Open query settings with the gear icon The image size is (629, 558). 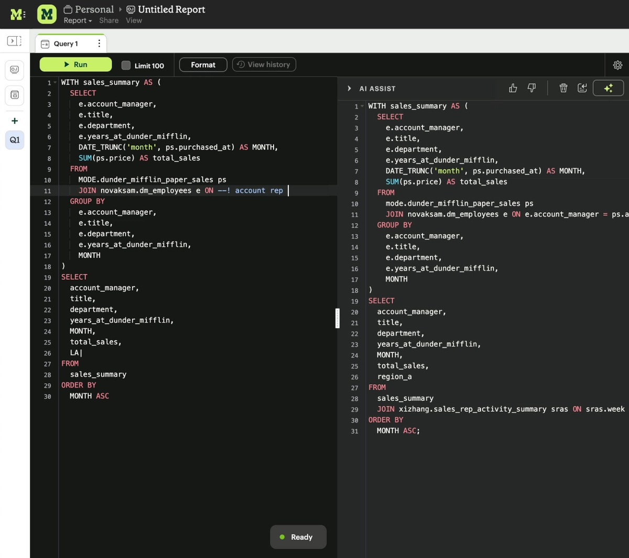(x=617, y=64)
